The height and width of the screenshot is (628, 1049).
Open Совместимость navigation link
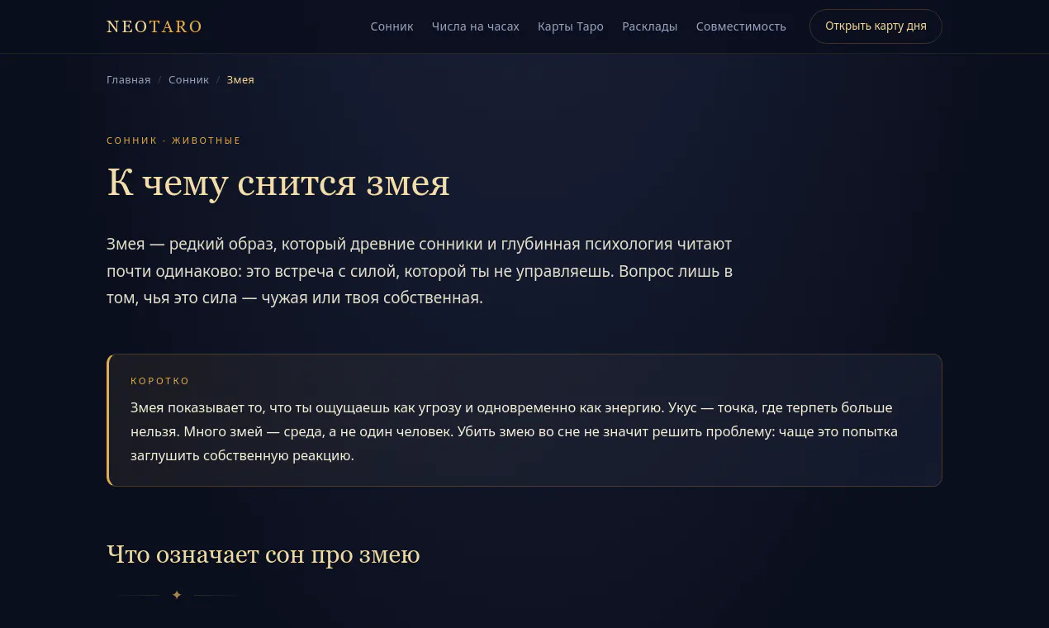[741, 26]
